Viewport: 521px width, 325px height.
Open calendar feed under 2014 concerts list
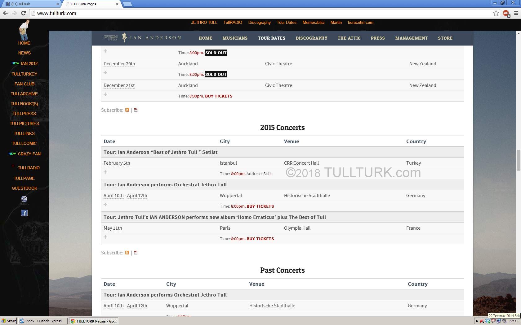click(136, 110)
